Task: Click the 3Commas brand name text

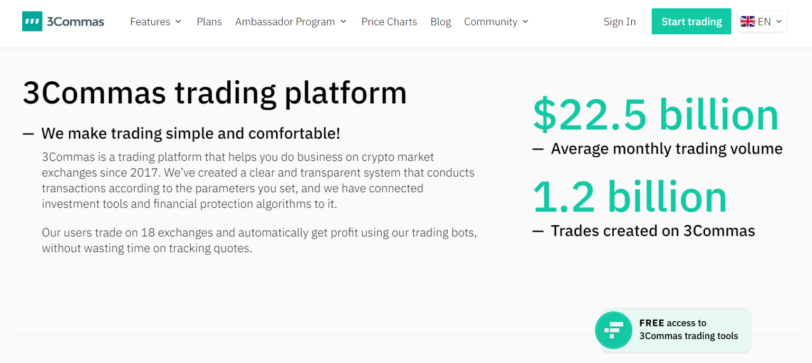Action: [76, 22]
